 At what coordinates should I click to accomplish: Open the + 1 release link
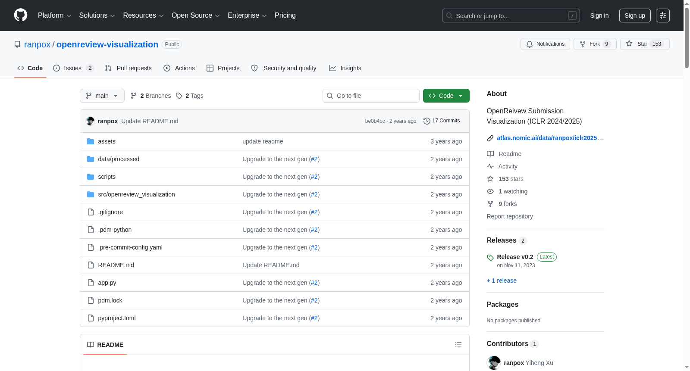(x=502, y=281)
